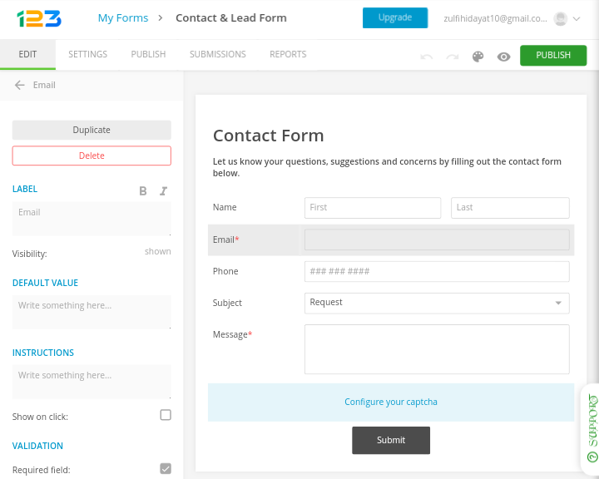599x479 pixels.
Task: Apply bold formatting to the label
Action: click(x=143, y=191)
